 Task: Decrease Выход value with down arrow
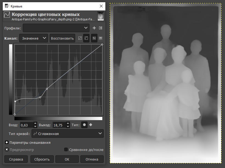point(68,126)
